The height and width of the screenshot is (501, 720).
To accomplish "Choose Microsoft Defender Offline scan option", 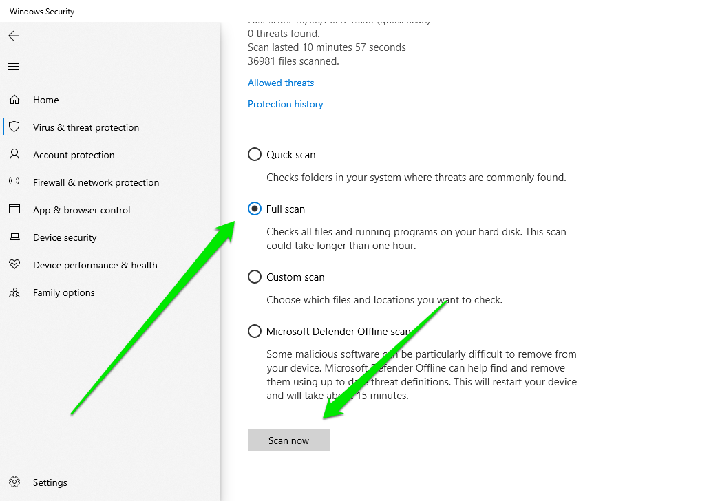I will [255, 332].
